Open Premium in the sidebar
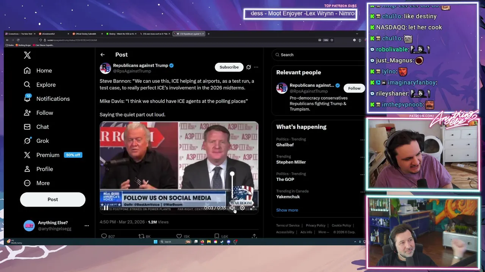485x272 pixels. (53, 155)
